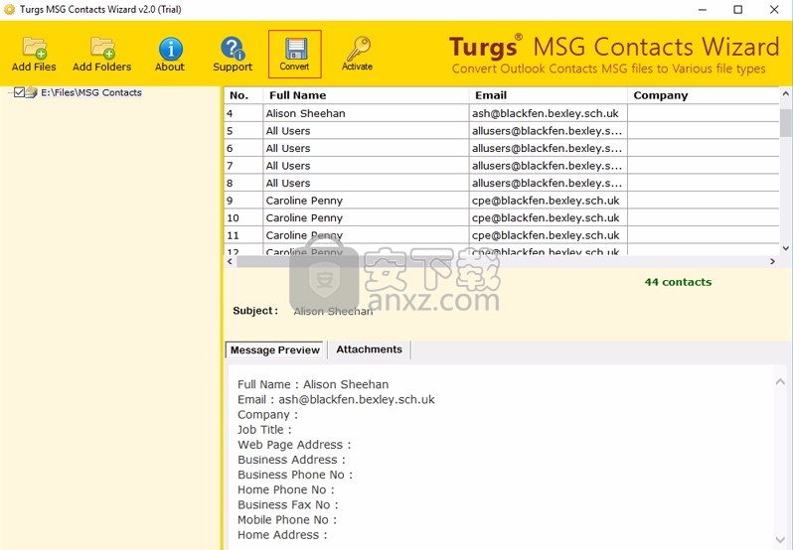Click the Subject value Alison Sheehan
The height and width of the screenshot is (550, 793).
pyautogui.click(x=333, y=311)
